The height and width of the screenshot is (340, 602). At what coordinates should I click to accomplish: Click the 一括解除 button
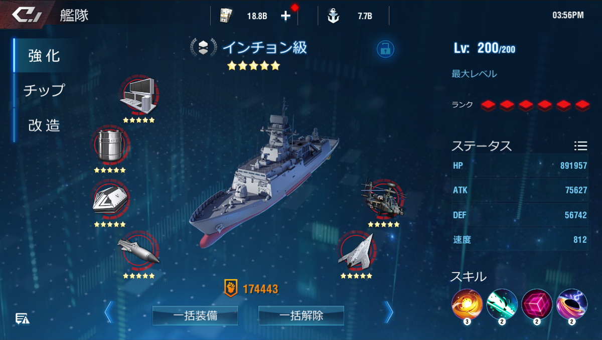tap(301, 316)
